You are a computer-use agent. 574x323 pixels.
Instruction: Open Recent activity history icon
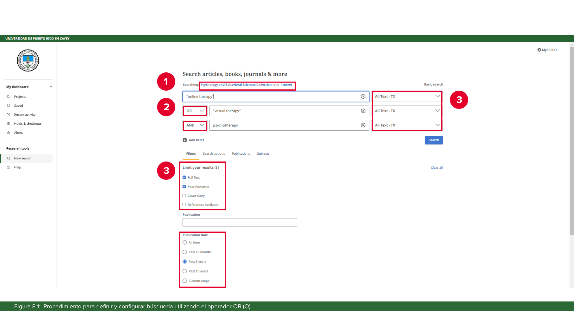point(9,115)
